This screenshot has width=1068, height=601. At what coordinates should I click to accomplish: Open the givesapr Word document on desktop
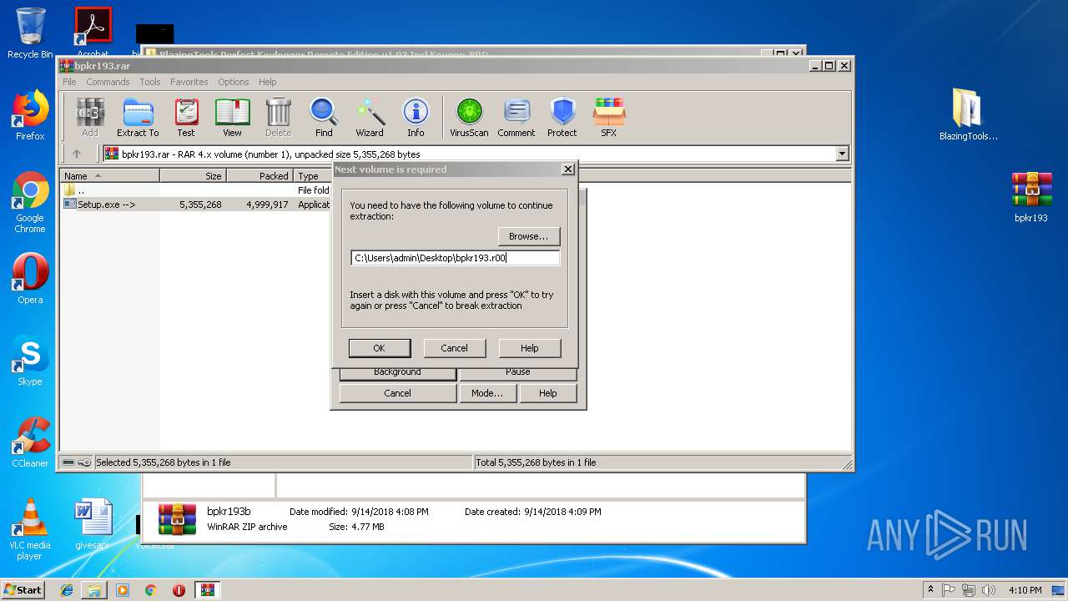coord(93,524)
